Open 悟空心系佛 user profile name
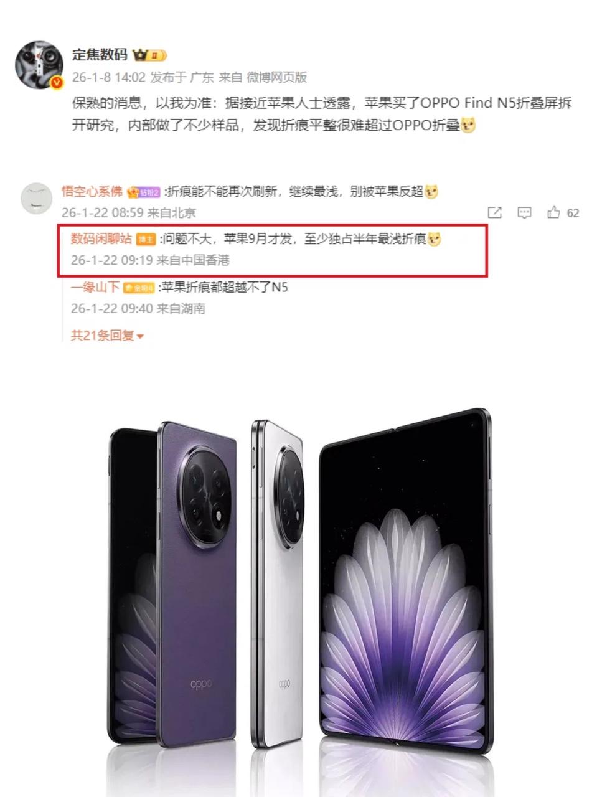 [x=92, y=192]
